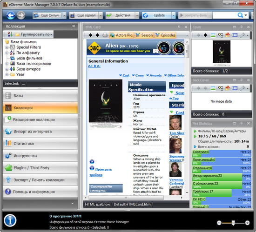
Task: Click the zoom slider handle
Action: (x=233, y=223)
